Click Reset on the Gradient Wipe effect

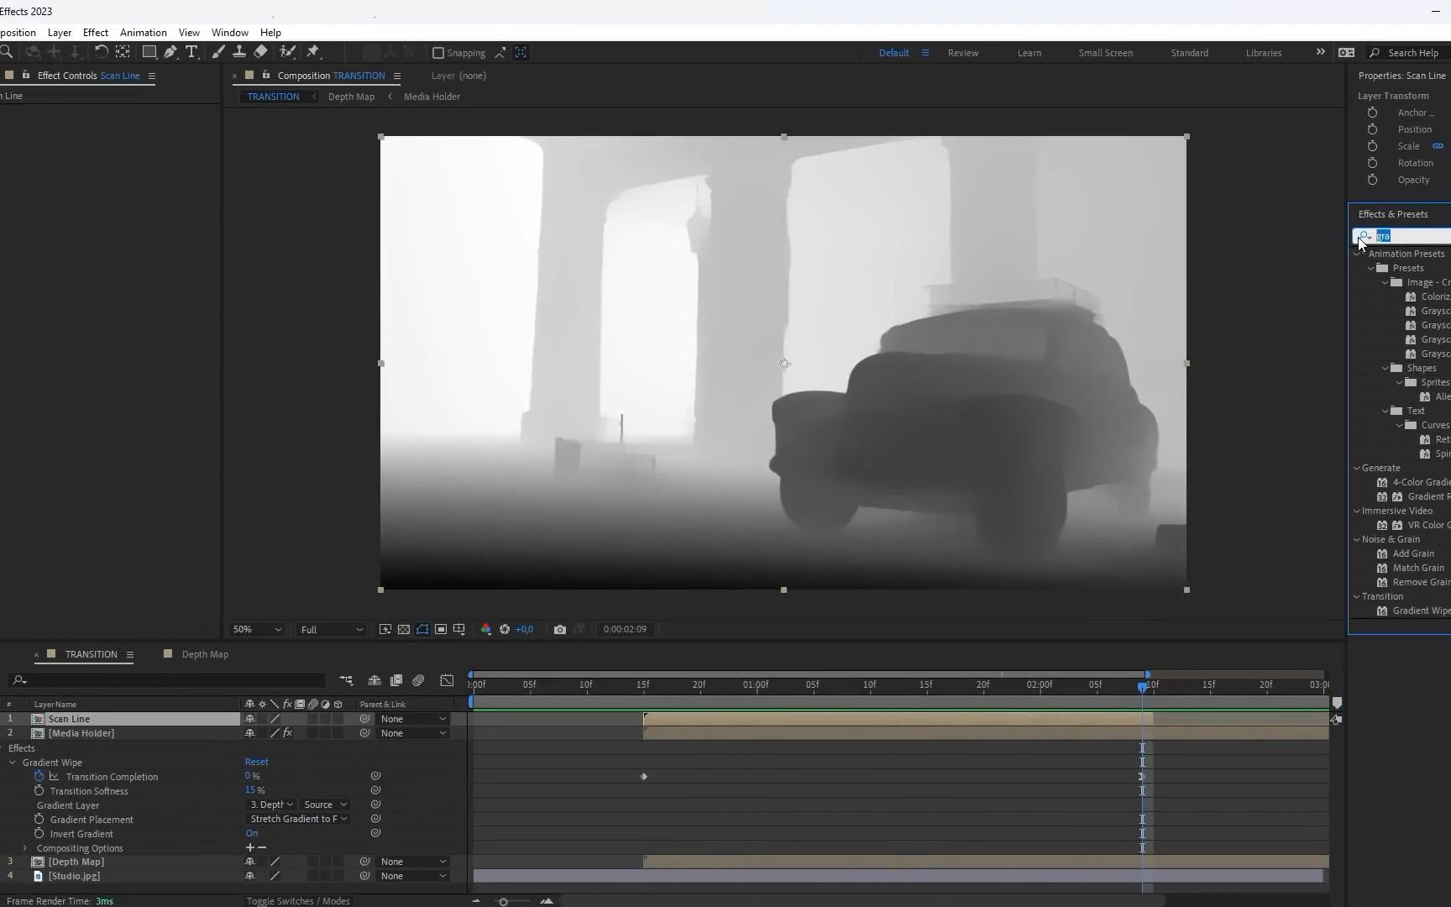click(257, 762)
